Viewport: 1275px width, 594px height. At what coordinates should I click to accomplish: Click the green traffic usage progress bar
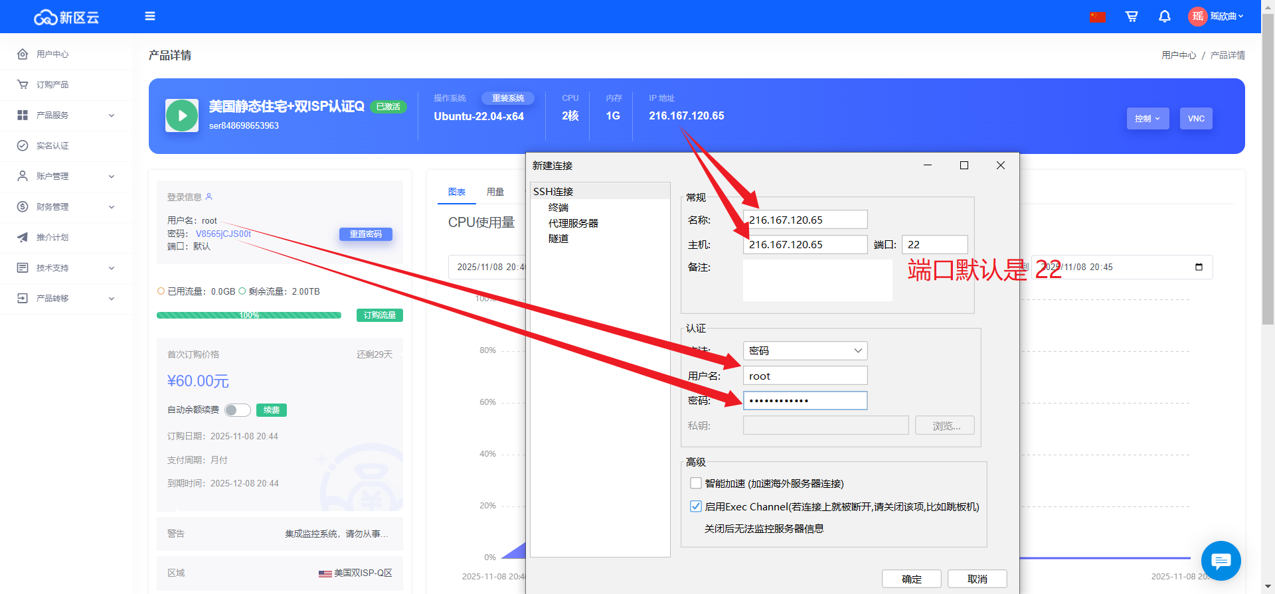249,315
